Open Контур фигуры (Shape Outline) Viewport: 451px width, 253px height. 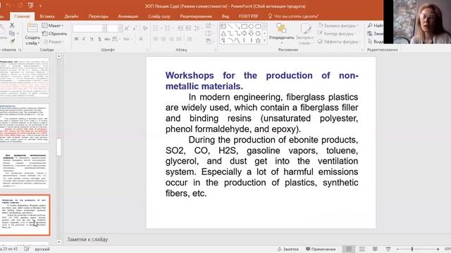tap(337, 34)
